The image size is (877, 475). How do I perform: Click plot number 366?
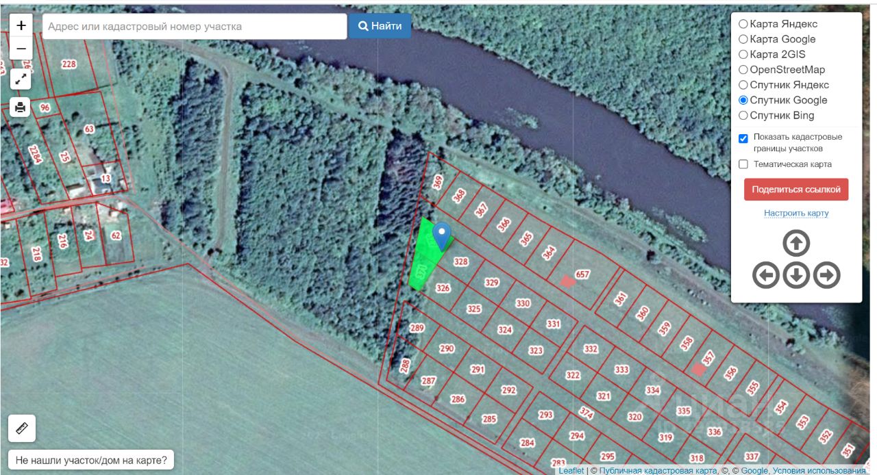click(504, 224)
